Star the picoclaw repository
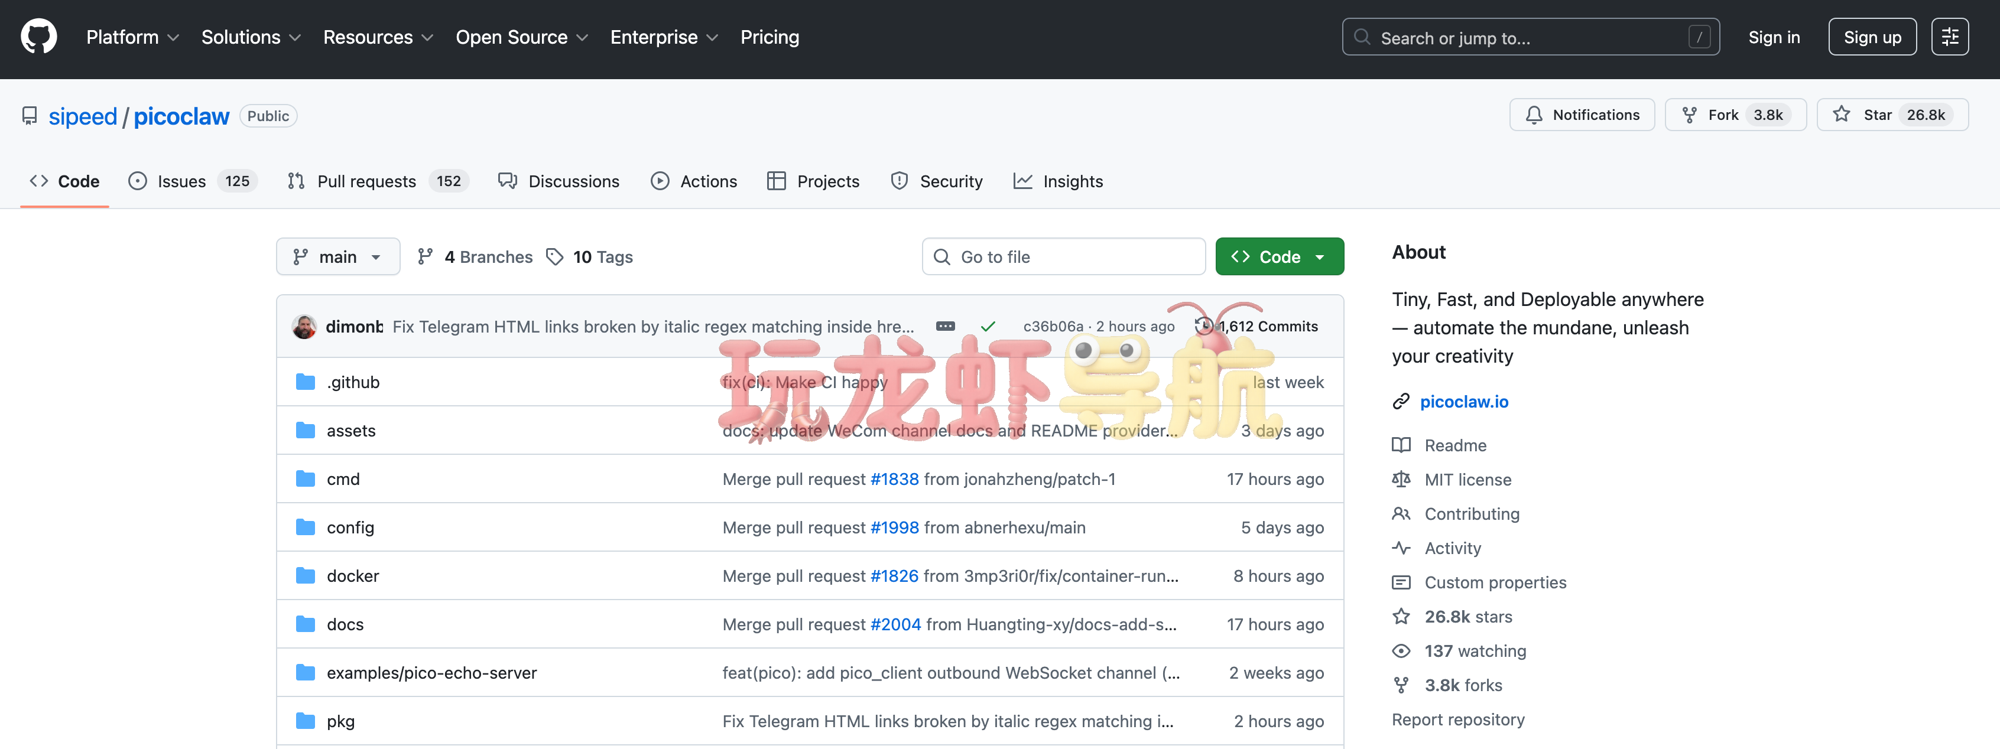2000x749 pixels. pyautogui.click(x=1892, y=115)
